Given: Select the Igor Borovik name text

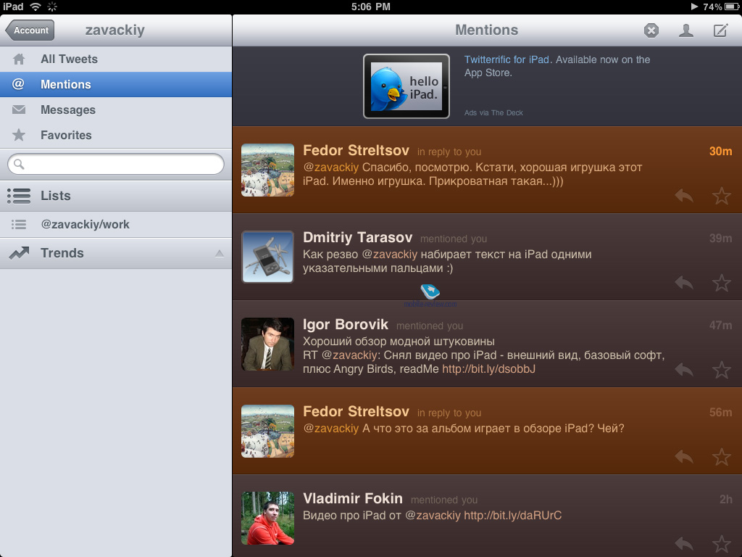Looking at the screenshot, I should click(346, 324).
